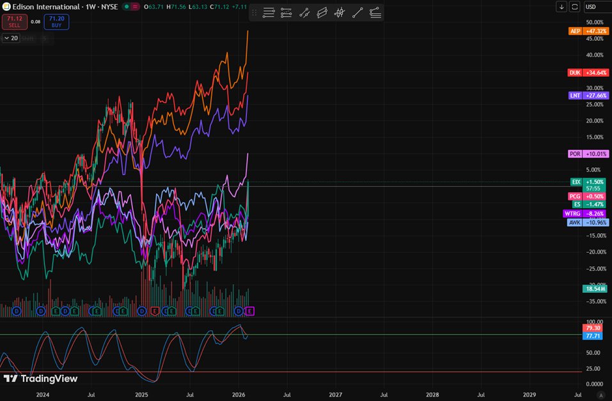Select the POR +10.01% price label

[x=588, y=153]
